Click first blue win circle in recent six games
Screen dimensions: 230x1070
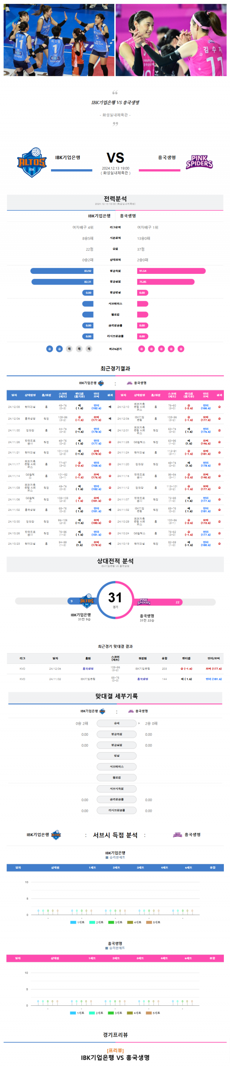[49, 349]
